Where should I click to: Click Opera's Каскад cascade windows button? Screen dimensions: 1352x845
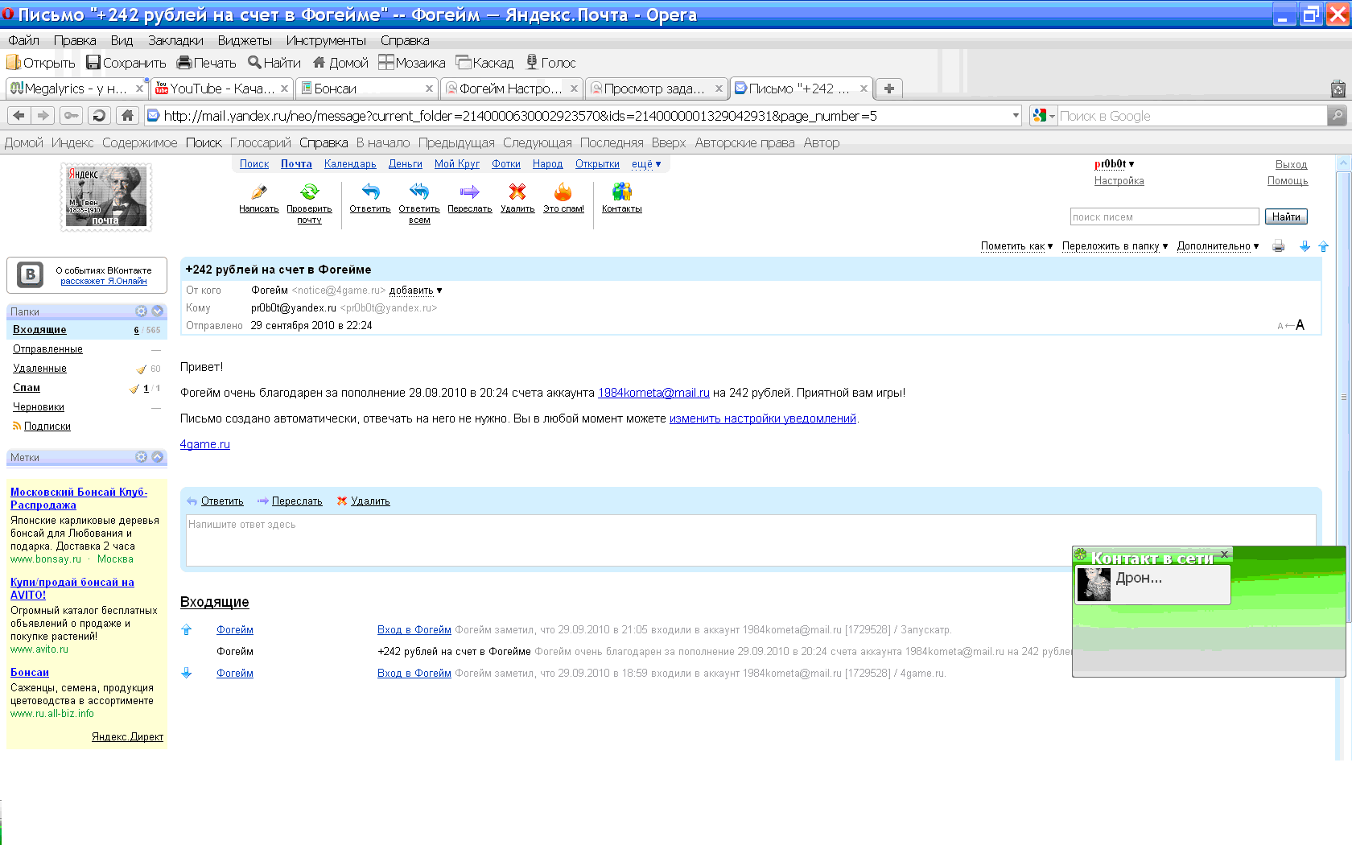(484, 63)
